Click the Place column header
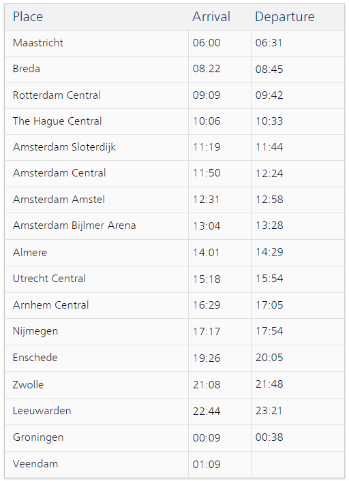Viewport: 349px width, 481px height. [28, 16]
